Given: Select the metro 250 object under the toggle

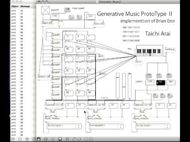Looking at the screenshot, I should coord(47,24).
